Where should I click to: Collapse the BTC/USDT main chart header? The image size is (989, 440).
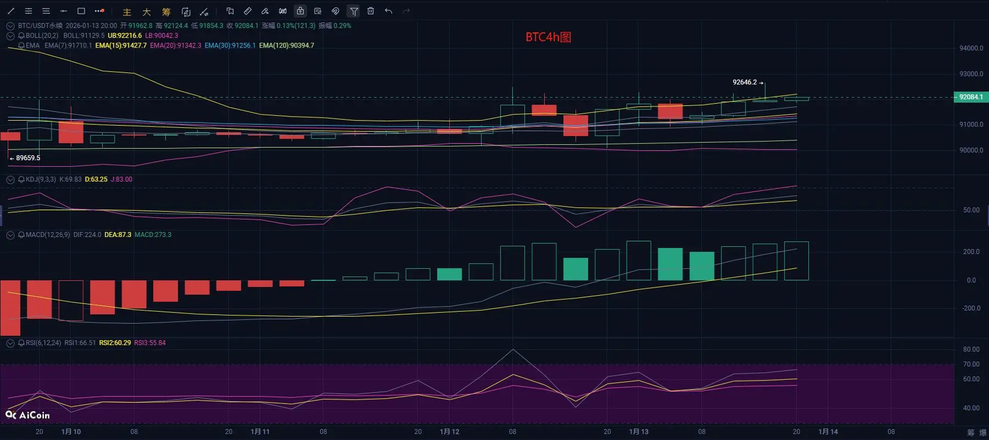[10, 26]
